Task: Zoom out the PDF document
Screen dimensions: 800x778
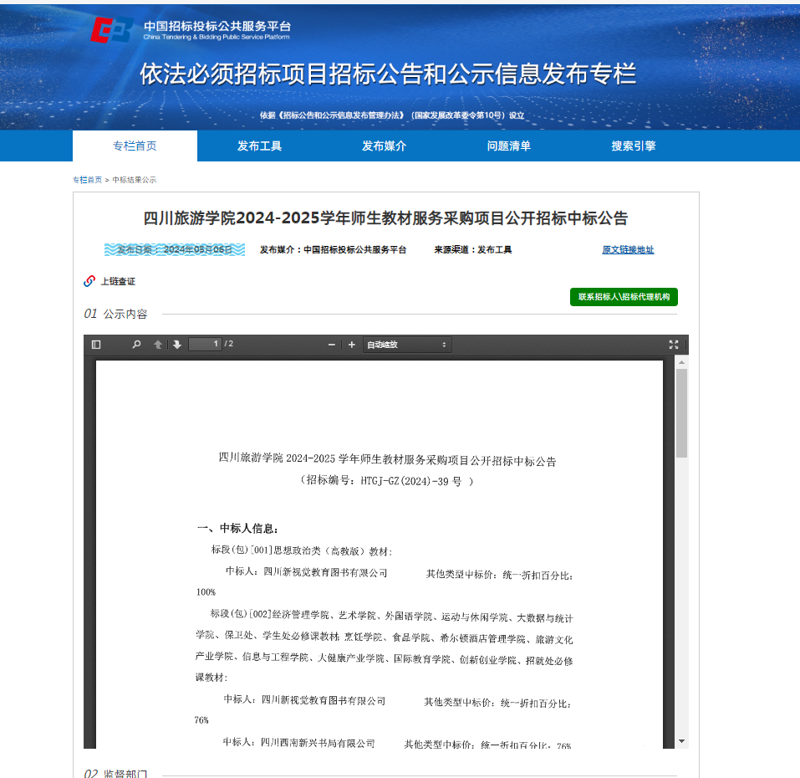Action: (332, 345)
